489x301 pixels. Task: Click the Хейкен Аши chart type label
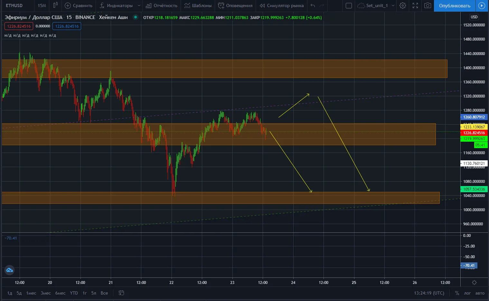(113, 17)
